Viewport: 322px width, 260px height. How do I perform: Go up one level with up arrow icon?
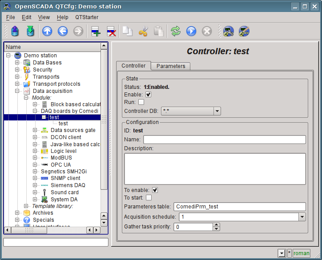pyautogui.click(x=47, y=32)
